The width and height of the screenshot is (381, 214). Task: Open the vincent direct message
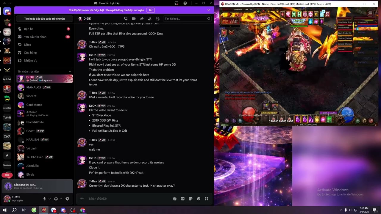[x=45, y=96]
